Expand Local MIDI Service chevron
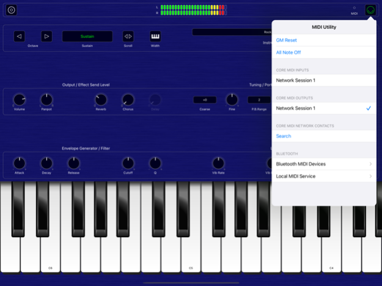 [370, 176]
